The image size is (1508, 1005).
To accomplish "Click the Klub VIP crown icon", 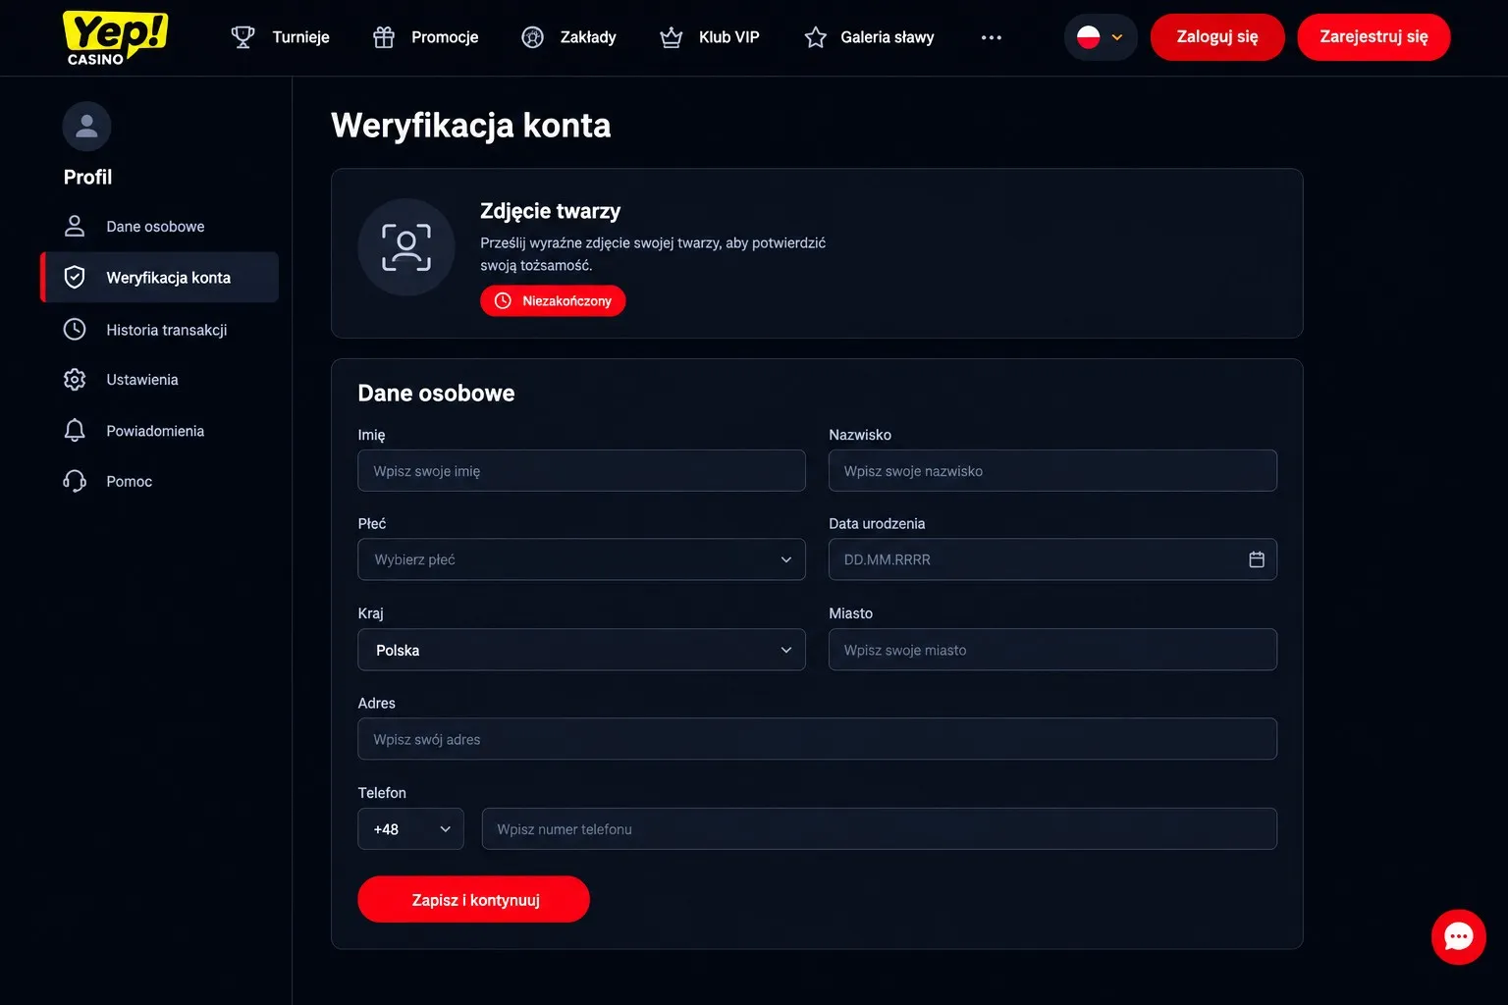I will click(x=672, y=37).
